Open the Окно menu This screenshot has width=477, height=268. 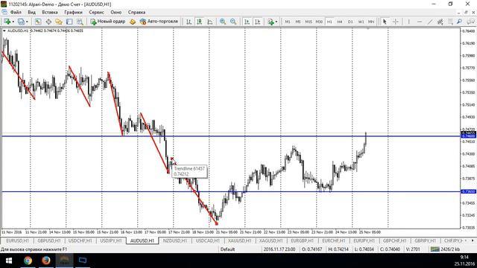116,12
